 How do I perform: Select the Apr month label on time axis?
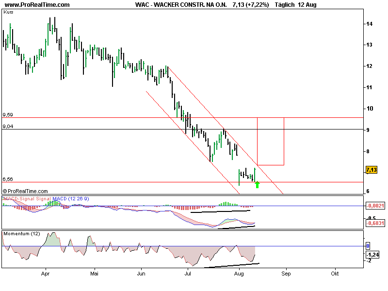(45, 274)
